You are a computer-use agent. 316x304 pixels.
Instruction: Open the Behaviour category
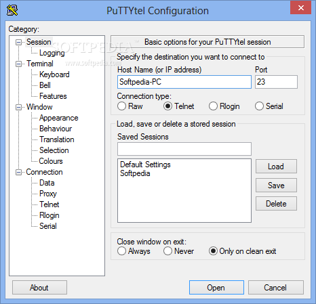[56, 129]
